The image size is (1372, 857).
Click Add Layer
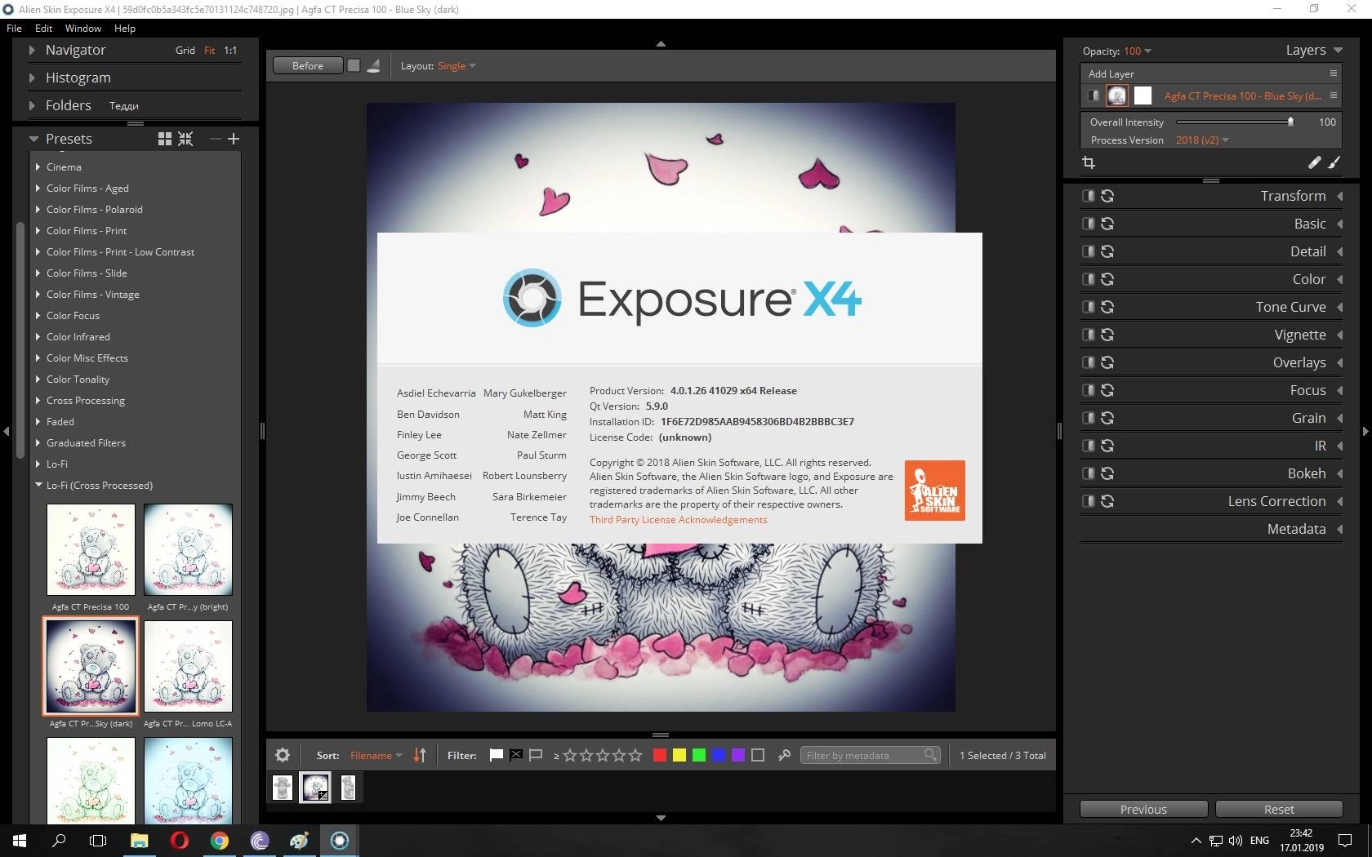tap(1111, 73)
